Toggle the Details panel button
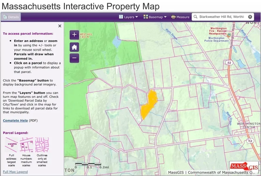The height and width of the screenshot is (176, 261). tap(11, 17)
